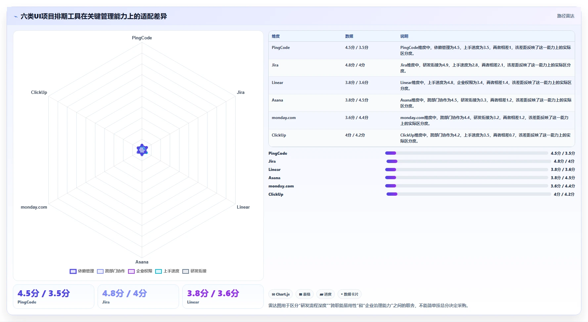Click the 表格 tag chip
Screen dimensions: 588x322
point(304,294)
